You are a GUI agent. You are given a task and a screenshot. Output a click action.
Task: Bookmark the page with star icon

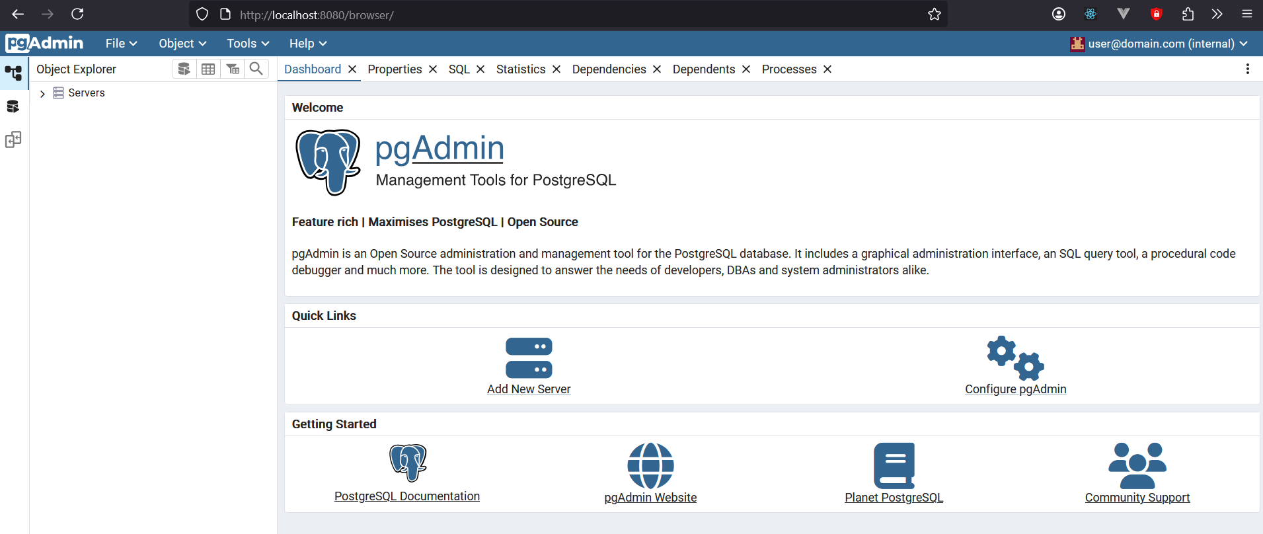pos(934,14)
